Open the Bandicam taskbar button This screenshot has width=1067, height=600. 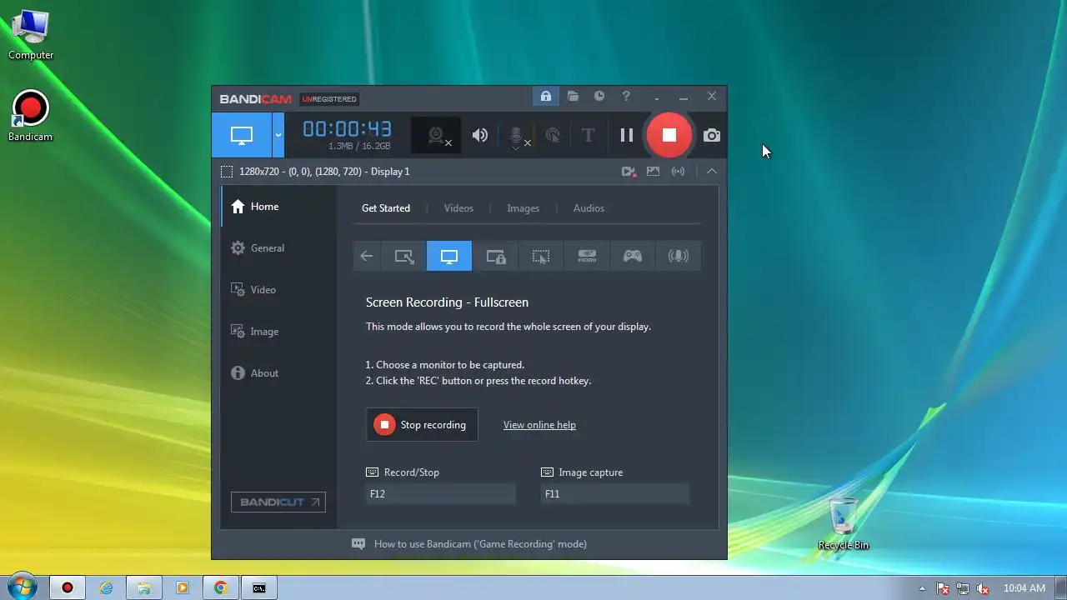pos(68,587)
